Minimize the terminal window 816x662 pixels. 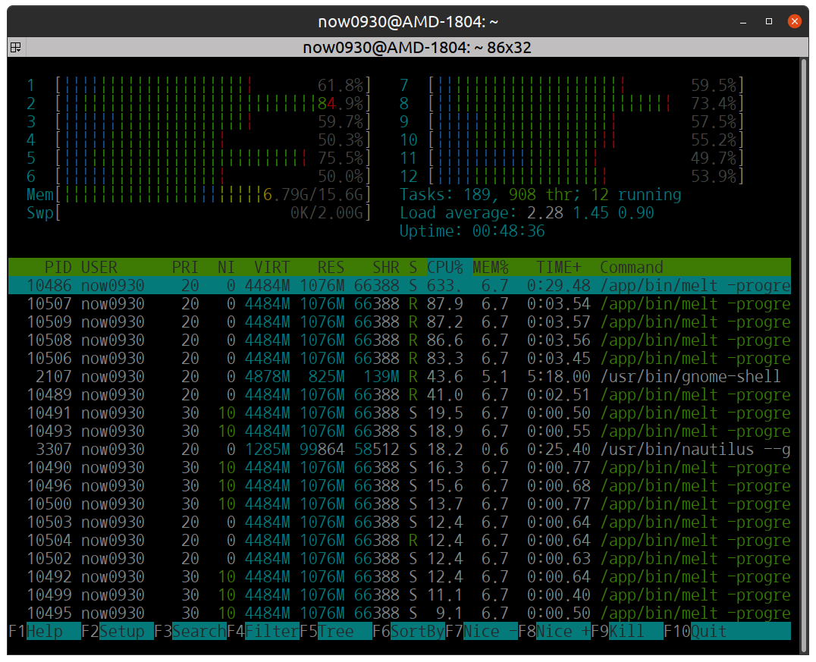point(744,21)
